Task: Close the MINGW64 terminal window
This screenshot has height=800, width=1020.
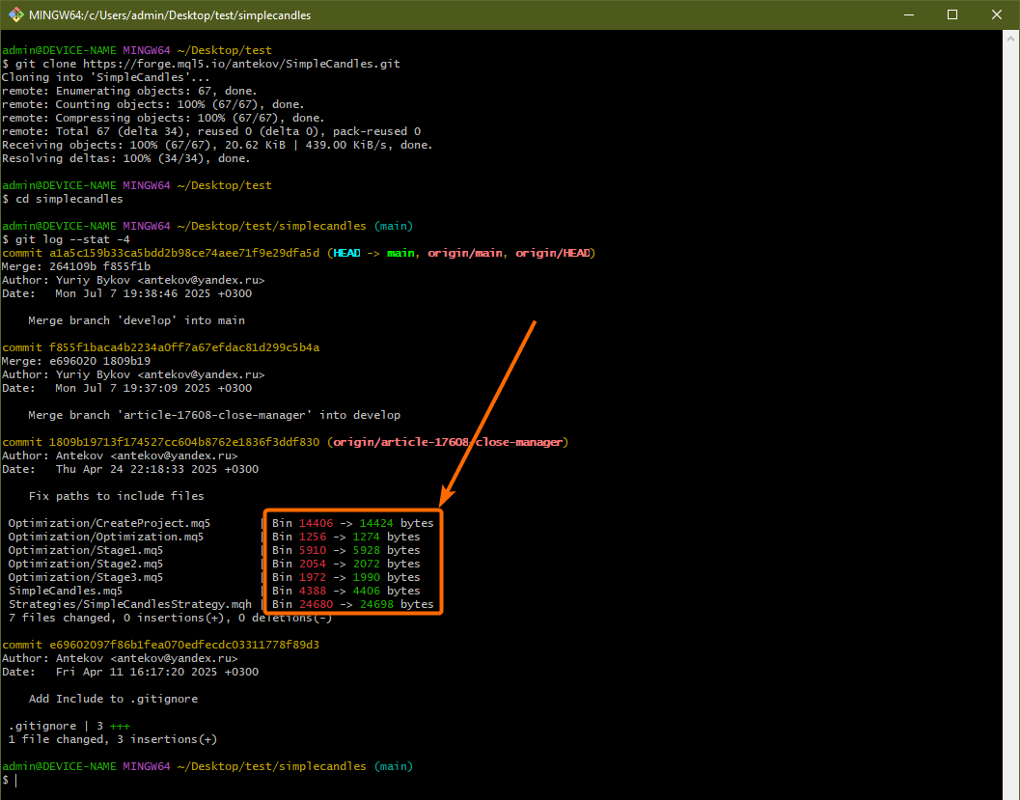Action: click(x=997, y=15)
